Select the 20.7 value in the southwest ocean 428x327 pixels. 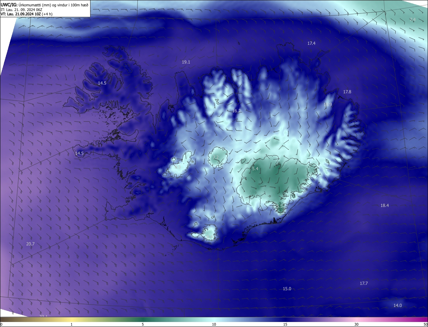(x=30, y=244)
